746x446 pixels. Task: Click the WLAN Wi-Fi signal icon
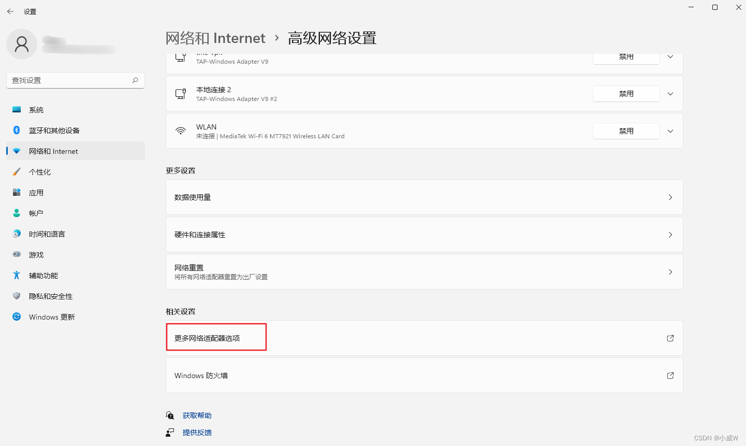(181, 131)
